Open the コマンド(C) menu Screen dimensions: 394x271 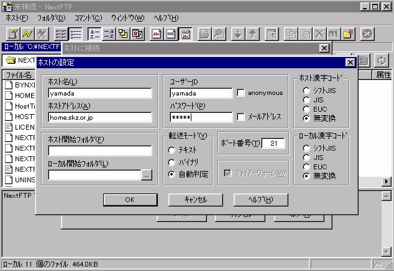88,18
